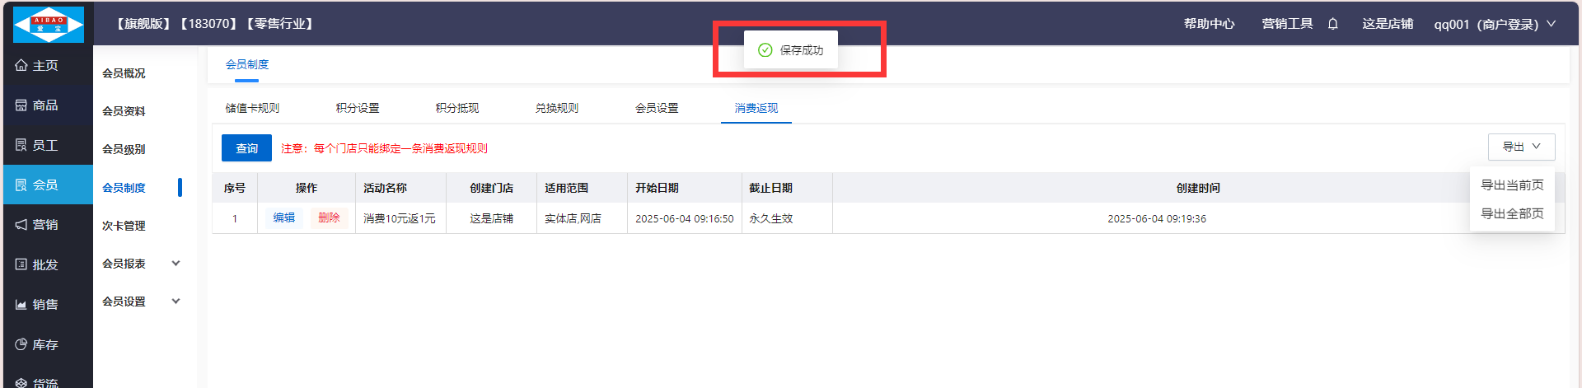Click the 开始日期 column header
Image resolution: width=1582 pixels, height=388 pixels.
click(x=657, y=188)
